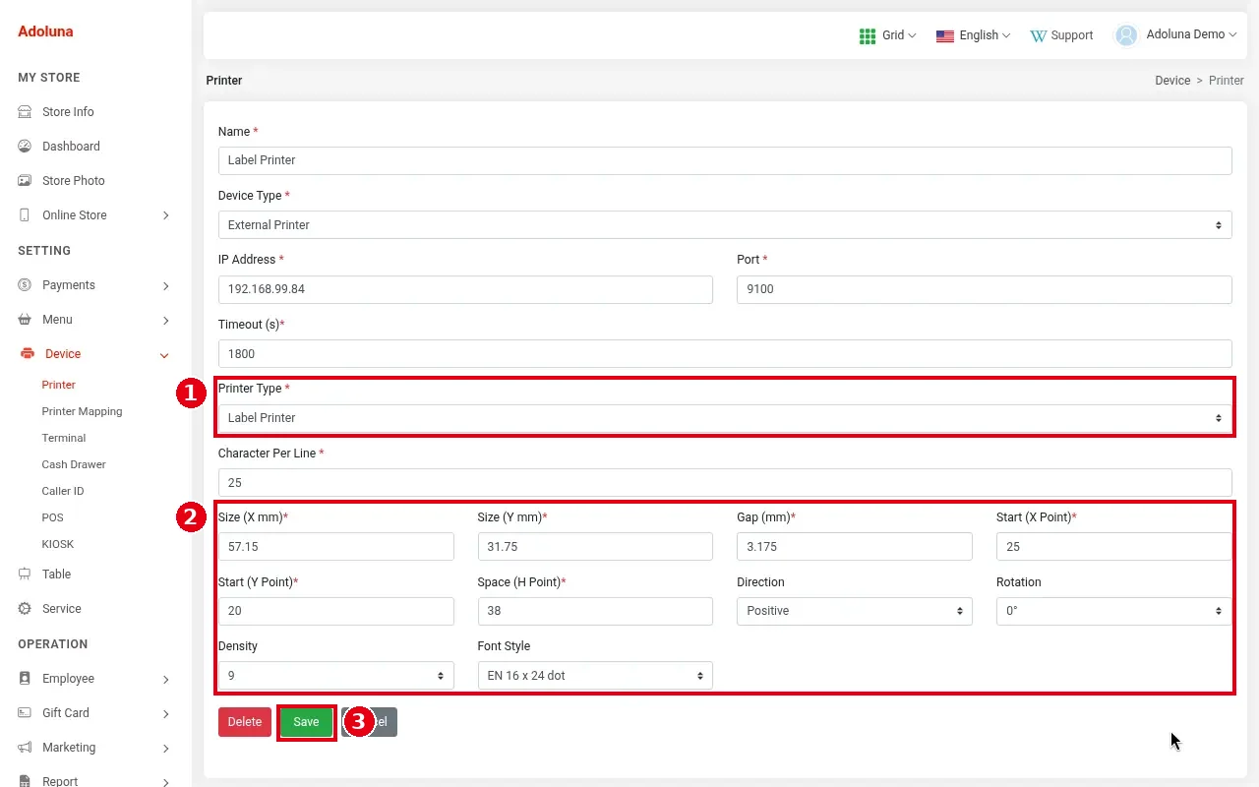Screen dimensions: 1259x787
Task: Open KIOSK in sidebar
Action: point(58,544)
